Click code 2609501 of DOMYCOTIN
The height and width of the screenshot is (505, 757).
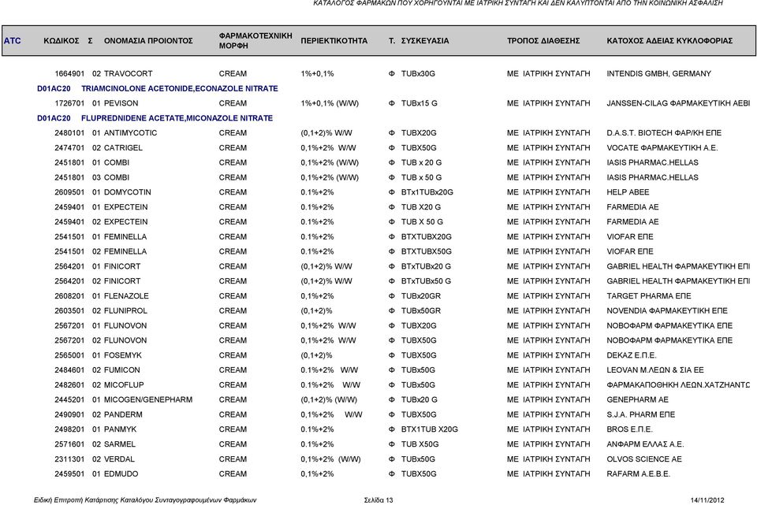click(69, 192)
